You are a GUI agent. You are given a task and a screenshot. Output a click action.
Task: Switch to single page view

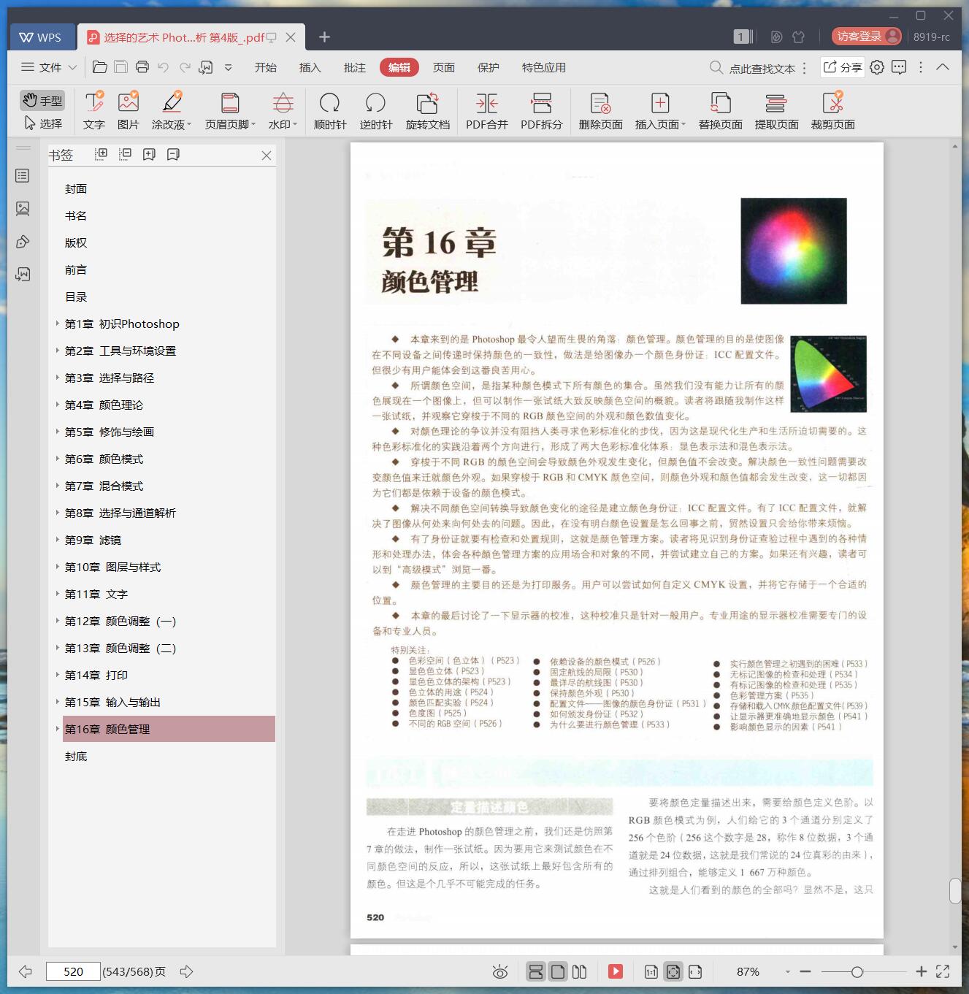(558, 971)
